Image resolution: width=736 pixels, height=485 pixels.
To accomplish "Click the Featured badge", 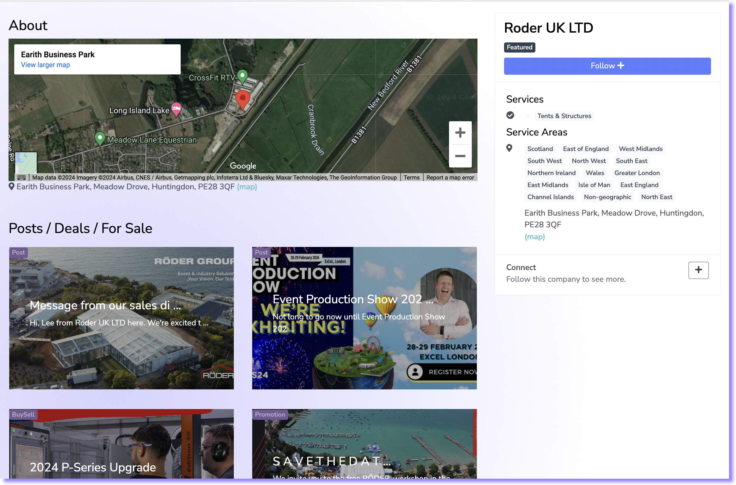I will point(520,47).
